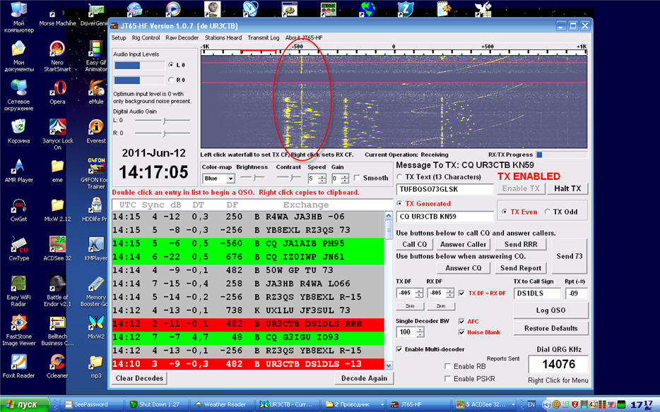The image size is (660, 412).
Task: Increase the Speed spinner value
Action: 322,176
